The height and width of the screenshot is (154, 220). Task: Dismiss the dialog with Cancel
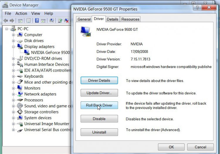(x=200, y=147)
